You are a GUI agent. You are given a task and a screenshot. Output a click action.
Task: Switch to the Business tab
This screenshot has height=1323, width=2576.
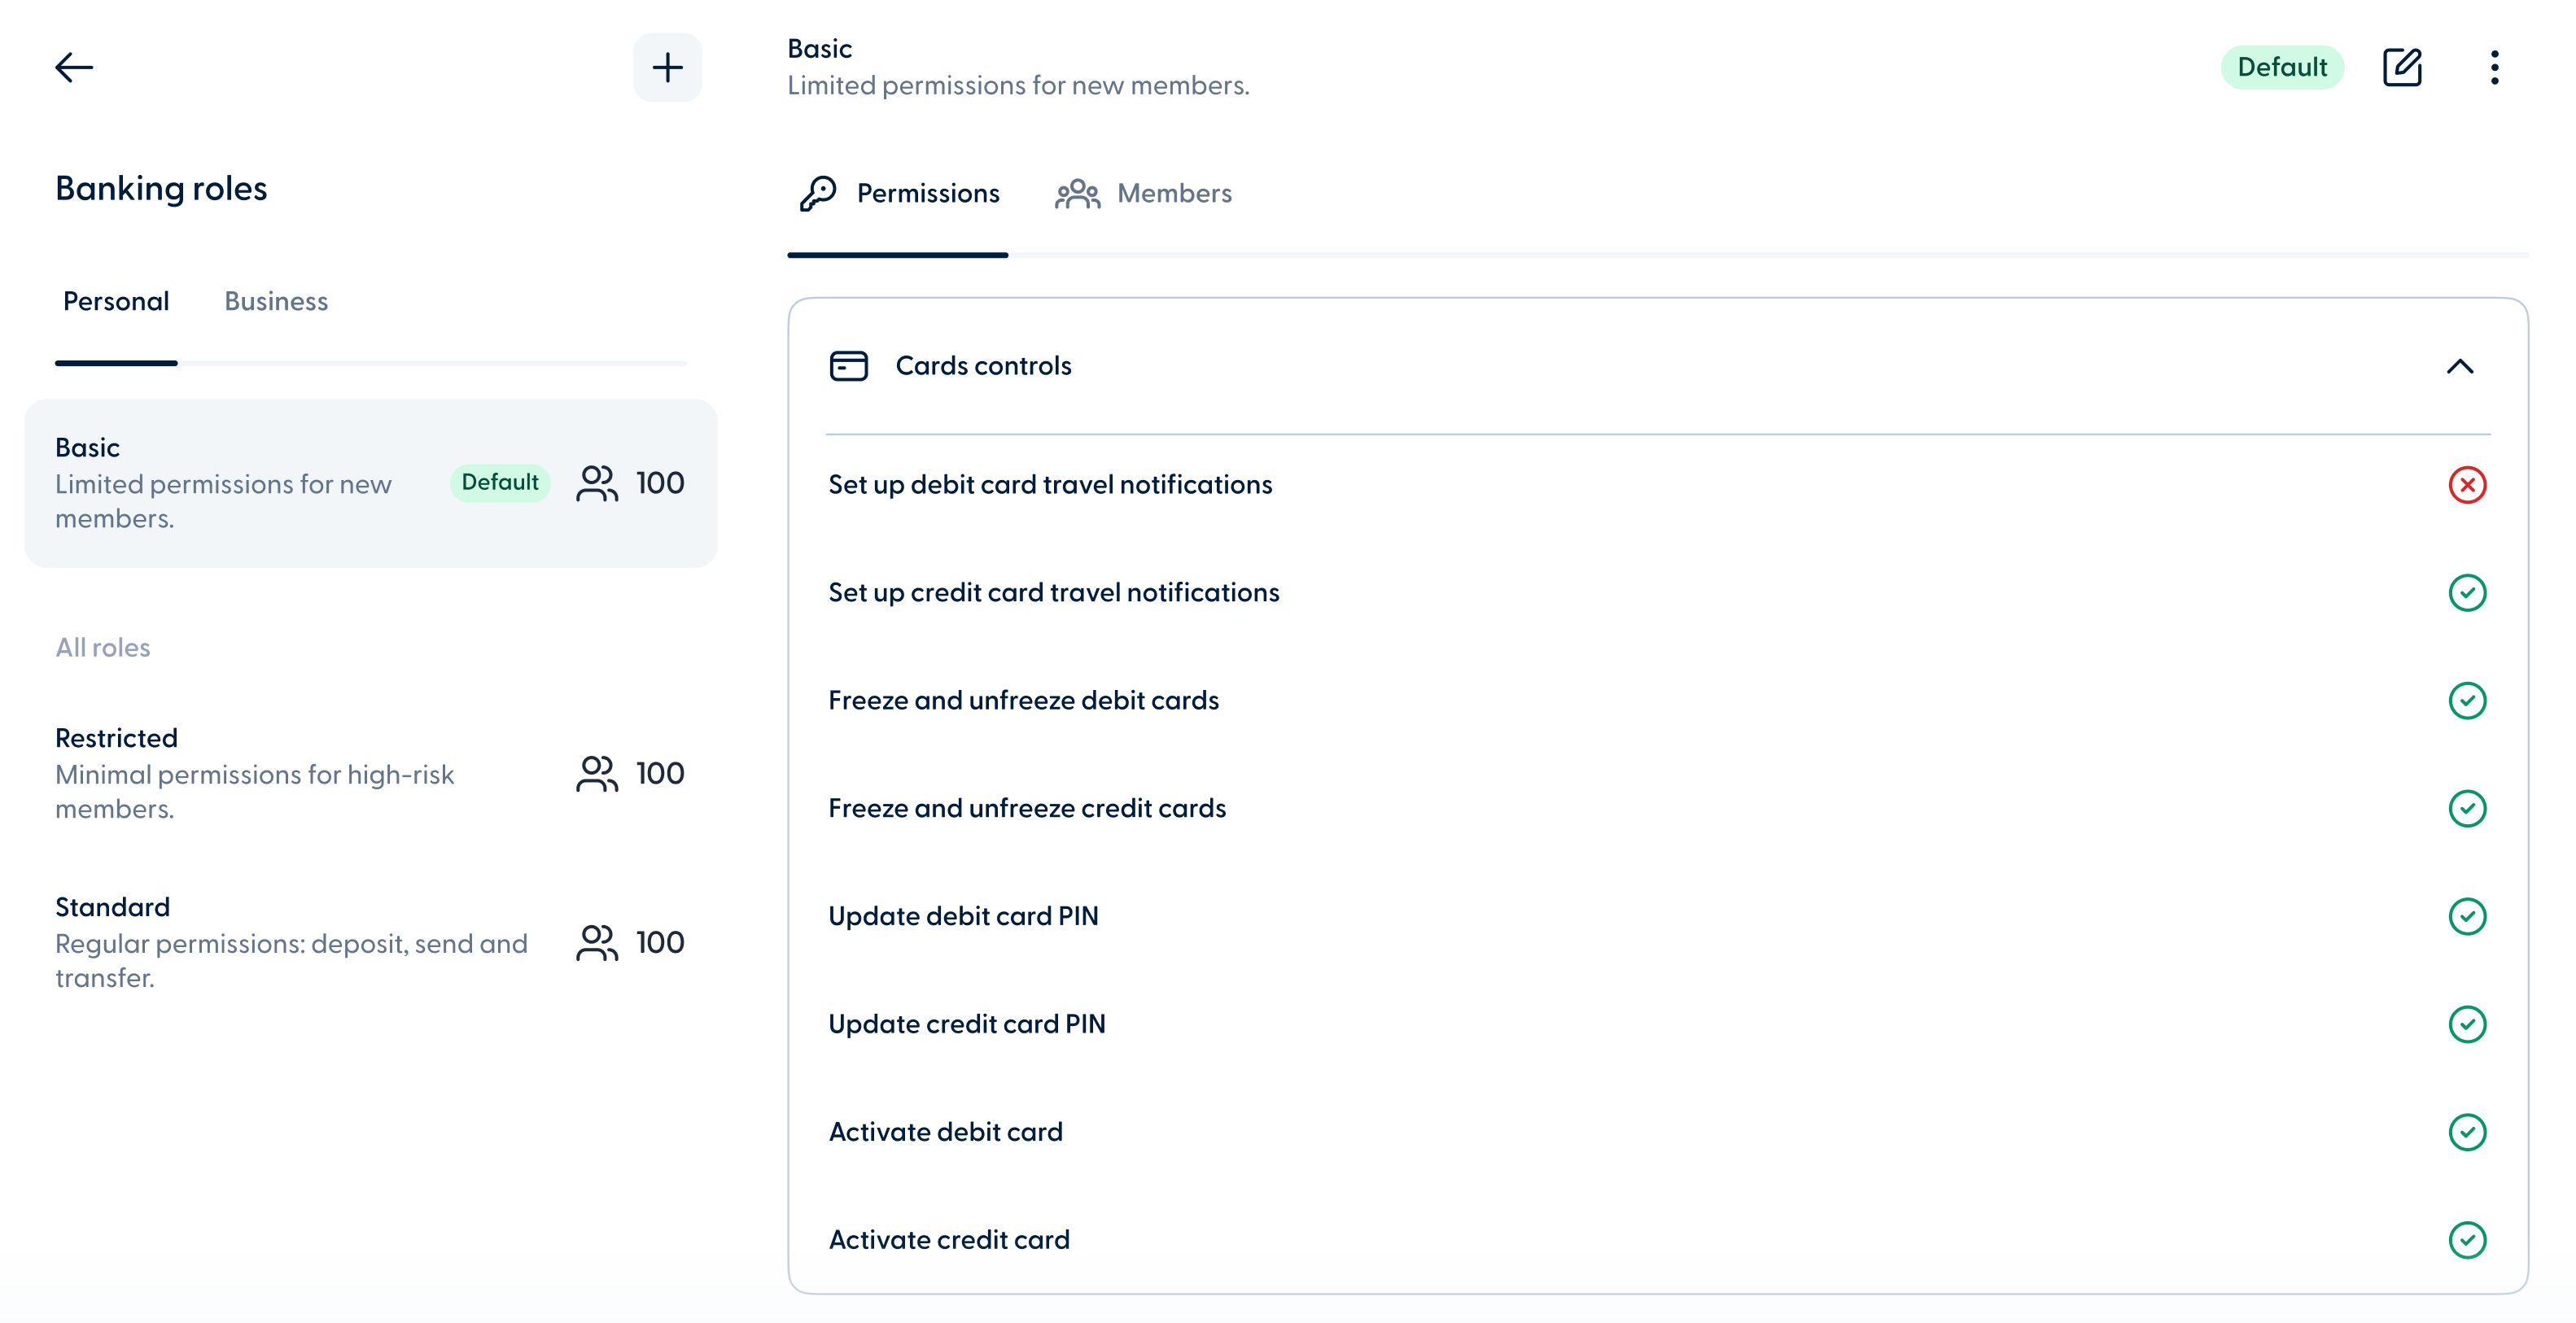(276, 301)
